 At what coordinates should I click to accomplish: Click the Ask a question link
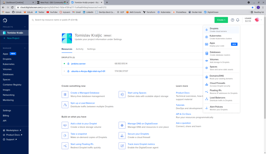click(x=183, y=123)
